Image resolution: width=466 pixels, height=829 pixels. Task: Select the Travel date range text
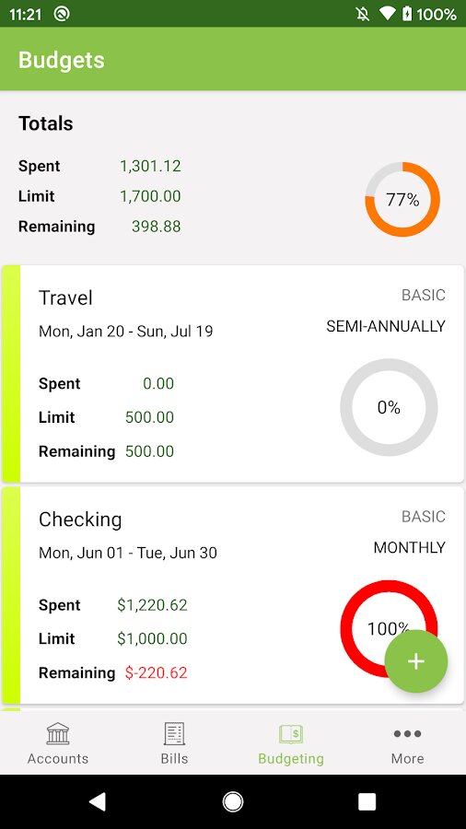click(x=126, y=332)
